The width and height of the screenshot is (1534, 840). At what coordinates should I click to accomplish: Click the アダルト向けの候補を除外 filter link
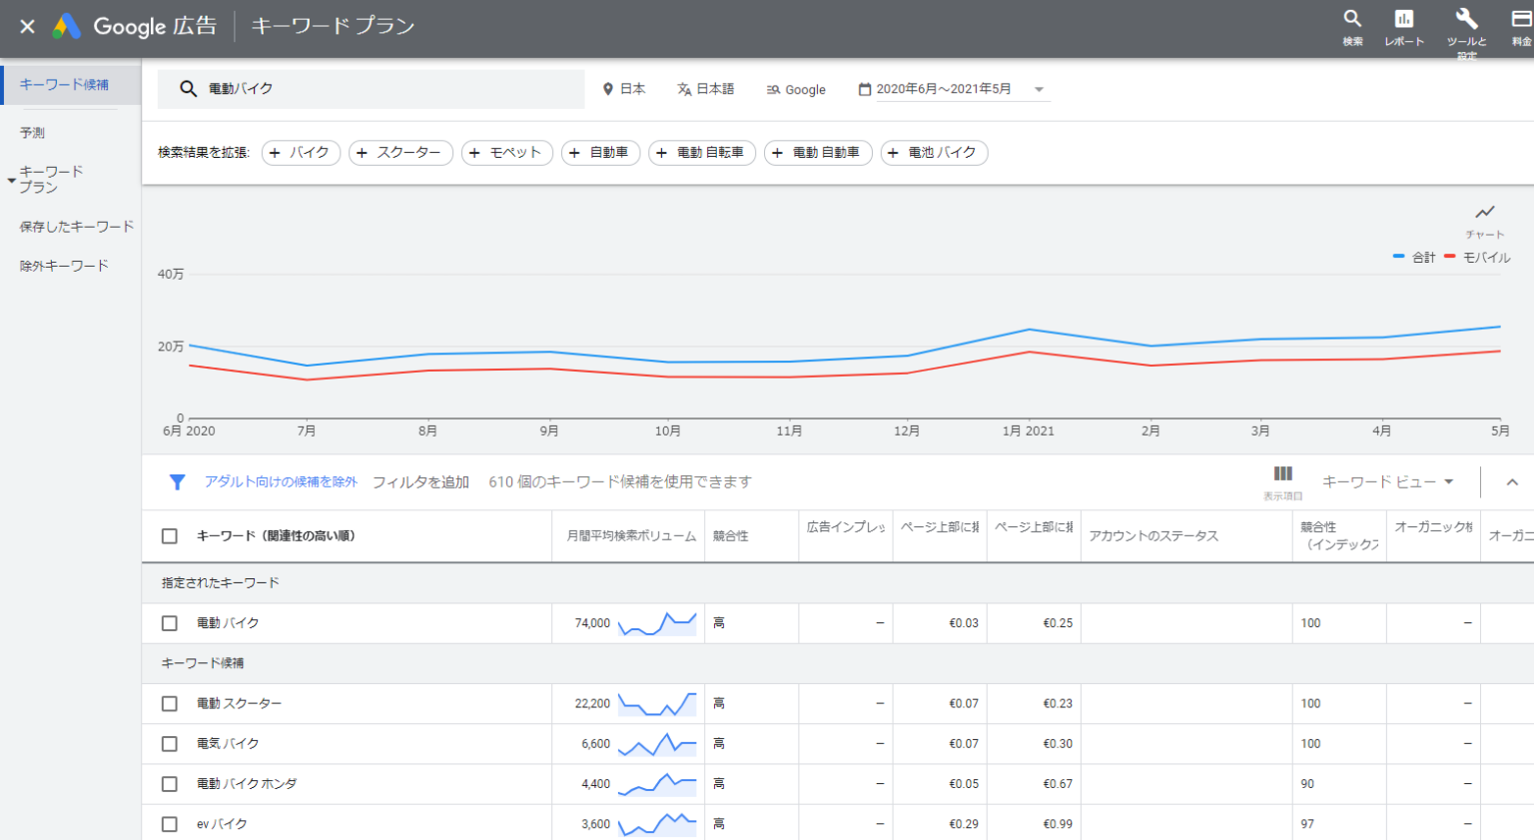[281, 482]
